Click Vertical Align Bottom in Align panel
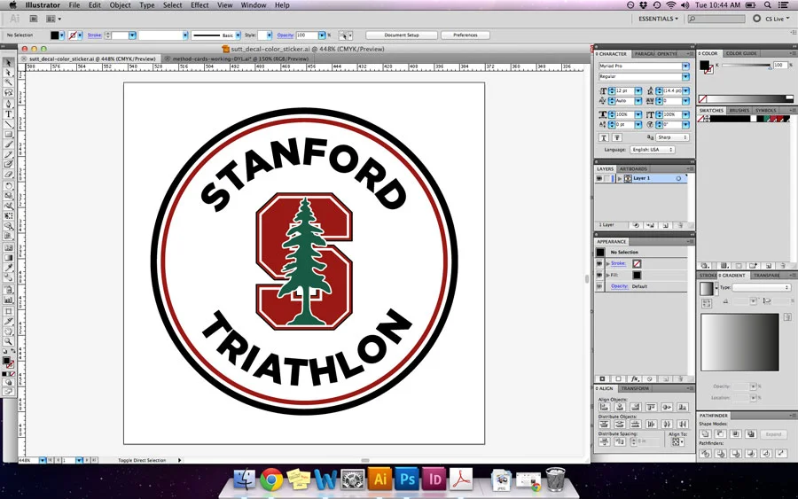 tap(683, 407)
